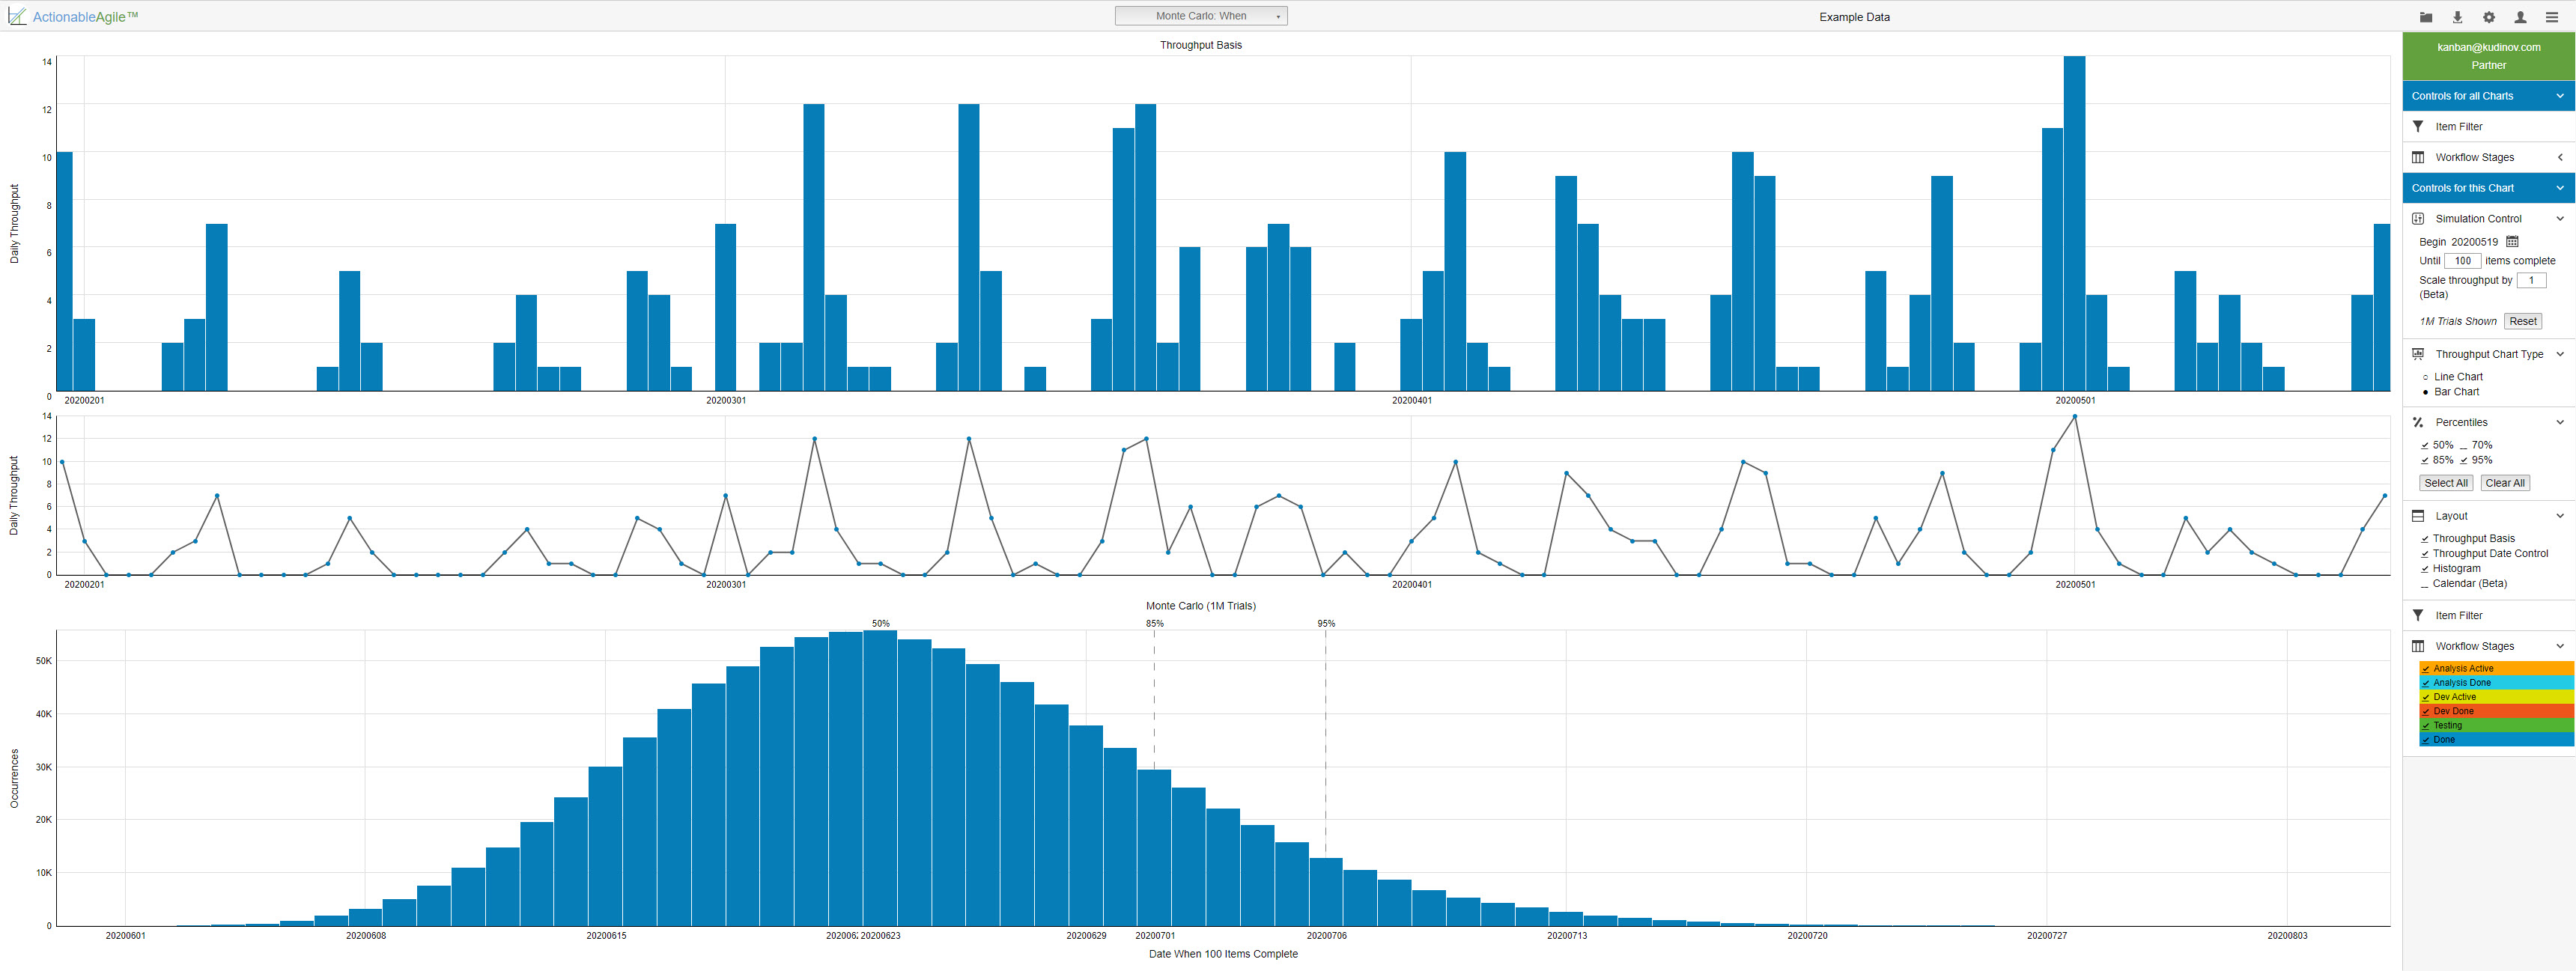Click the download icon in the top toolbar

[2457, 17]
